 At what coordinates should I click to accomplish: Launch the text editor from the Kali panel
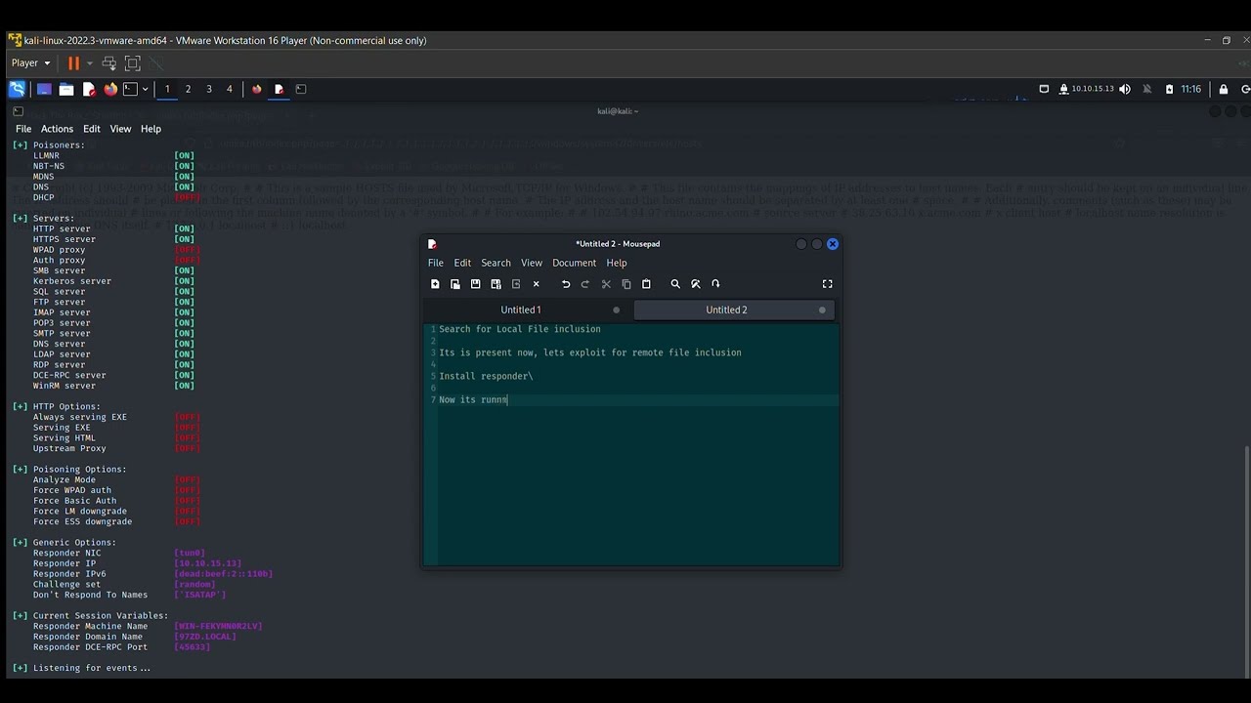[x=89, y=89]
